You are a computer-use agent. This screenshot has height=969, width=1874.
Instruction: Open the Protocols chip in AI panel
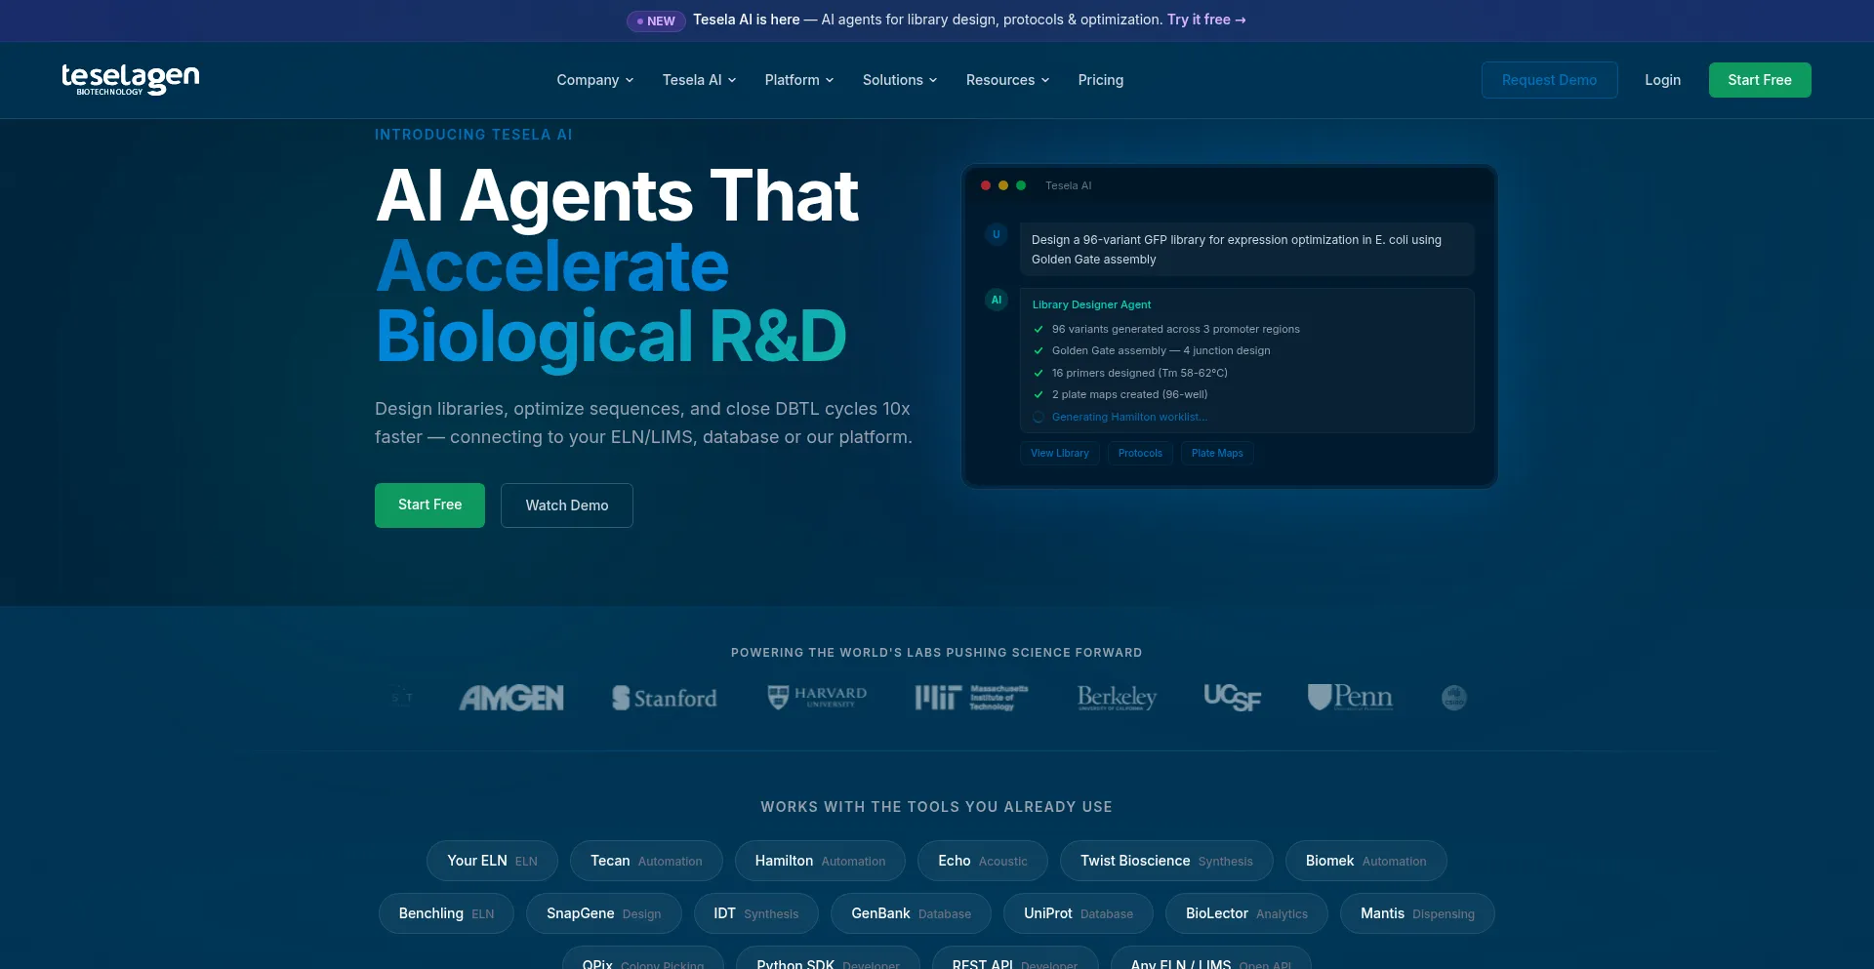click(1140, 453)
